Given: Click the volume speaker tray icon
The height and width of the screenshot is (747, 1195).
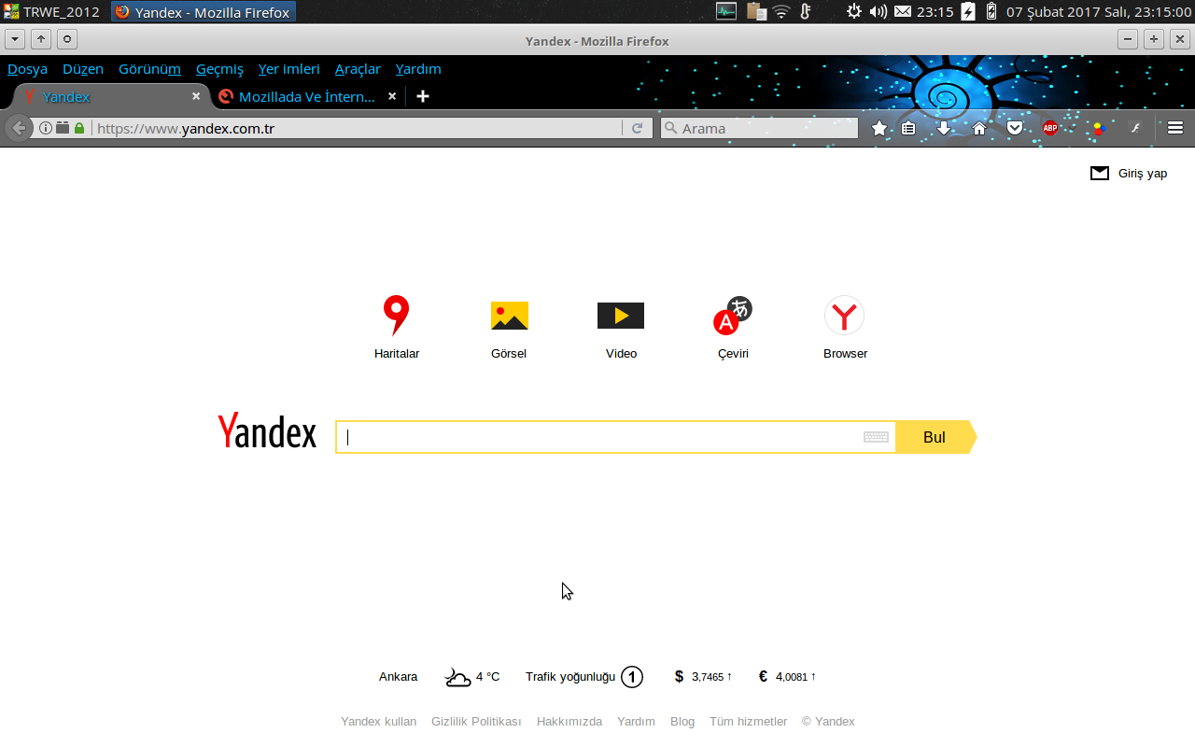Looking at the screenshot, I should coord(878,12).
